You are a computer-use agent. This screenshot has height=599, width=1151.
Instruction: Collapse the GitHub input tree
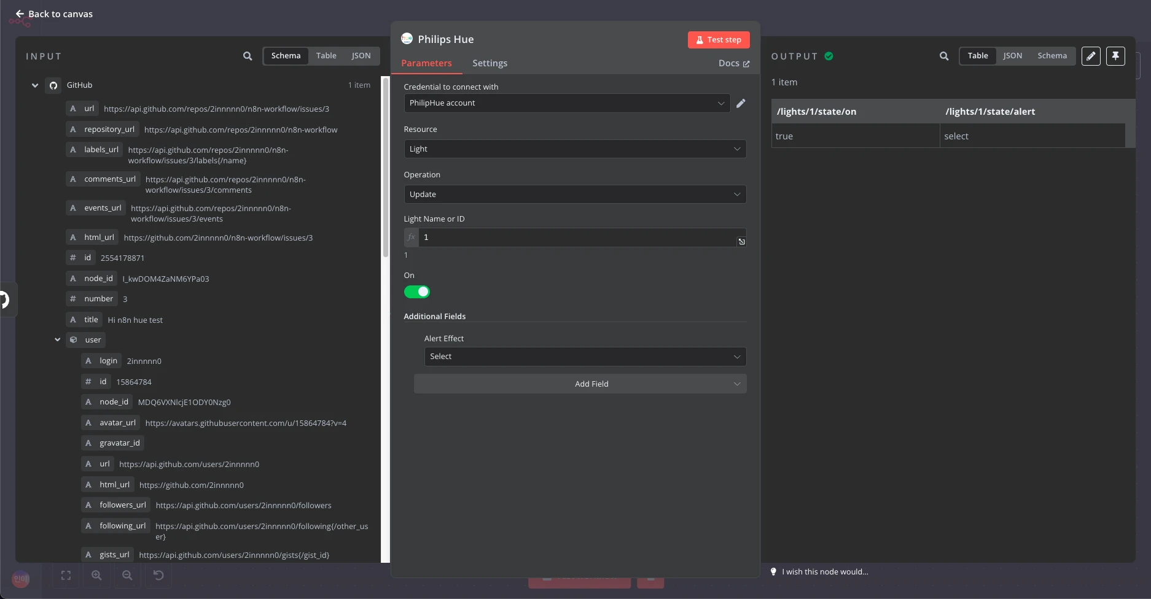(35, 85)
